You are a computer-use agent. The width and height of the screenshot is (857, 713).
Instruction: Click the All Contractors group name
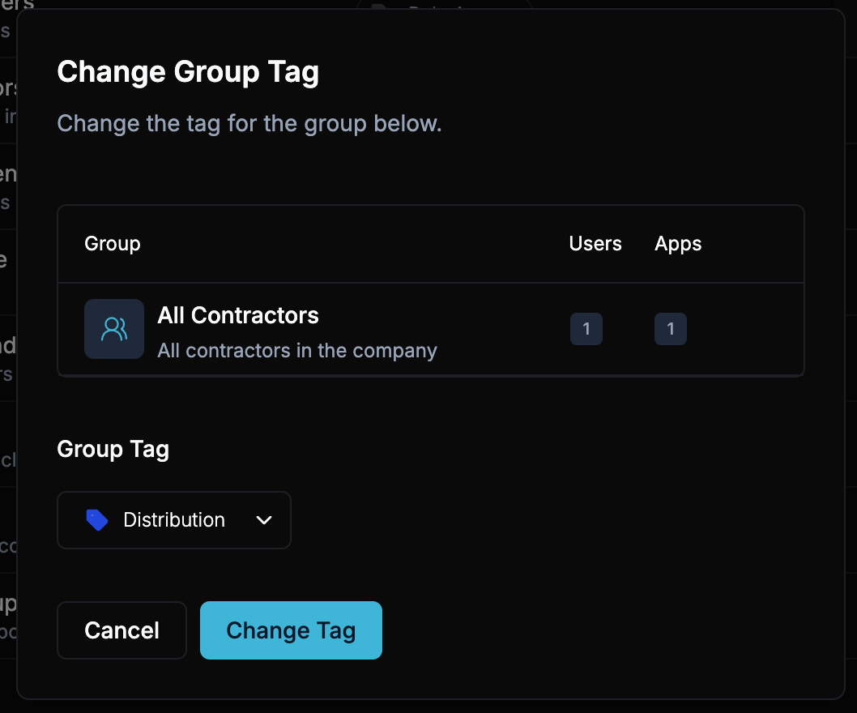tap(237, 315)
